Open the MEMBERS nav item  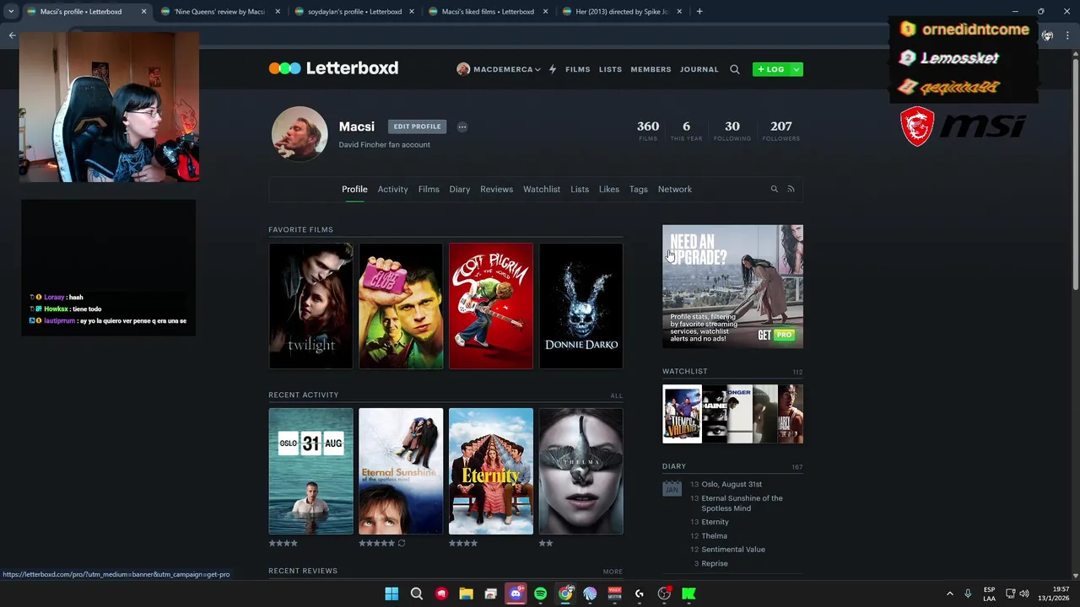click(x=651, y=69)
